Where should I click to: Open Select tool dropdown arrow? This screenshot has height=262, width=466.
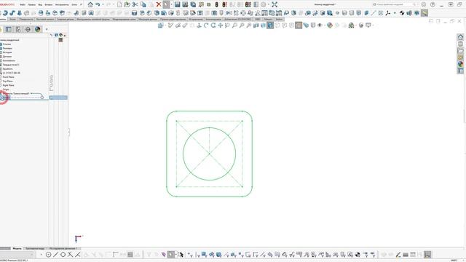coord(171,4)
